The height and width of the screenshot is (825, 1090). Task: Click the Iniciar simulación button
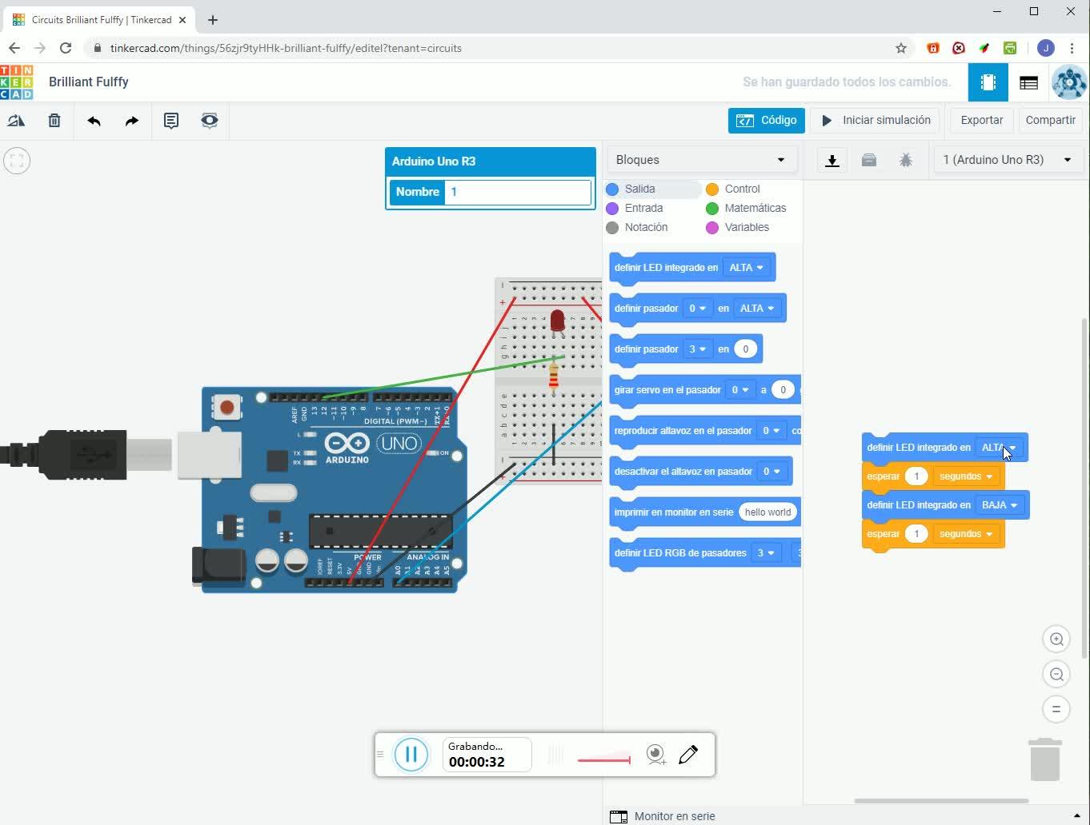tap(876, 120)
